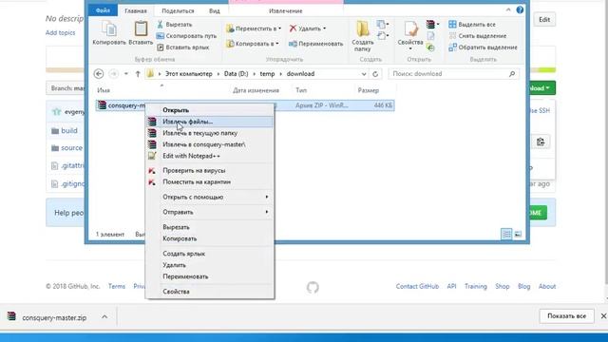Image resolution: width=608 pixels, height=342 pixels.
Task: Click the download folder search field
Action: 453,74
